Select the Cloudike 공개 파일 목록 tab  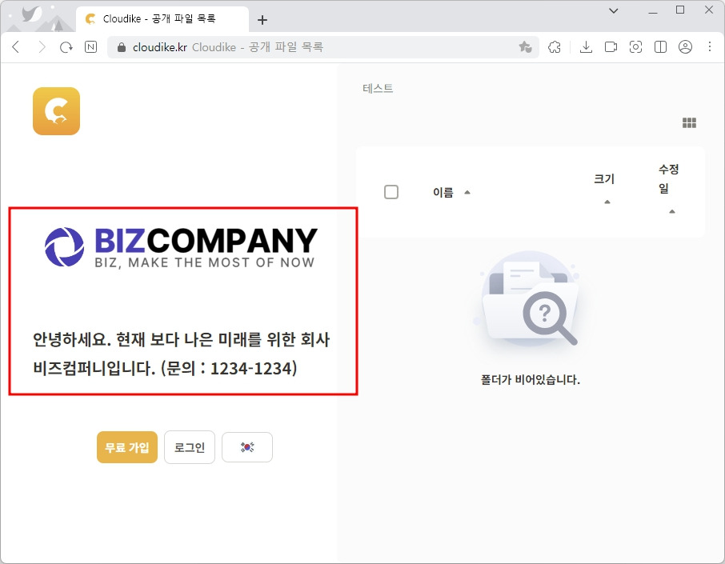(x=162, y=19)
